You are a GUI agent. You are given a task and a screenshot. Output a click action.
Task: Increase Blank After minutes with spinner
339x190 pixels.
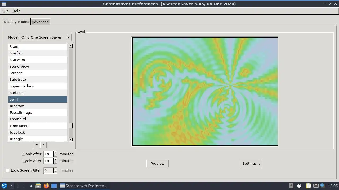coord(55,153)
